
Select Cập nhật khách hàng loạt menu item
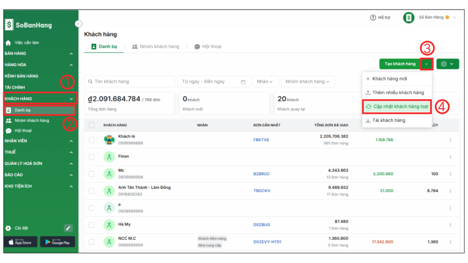(397, 106)
